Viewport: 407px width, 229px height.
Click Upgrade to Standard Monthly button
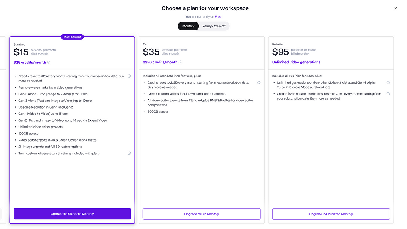tap(72, 214)
